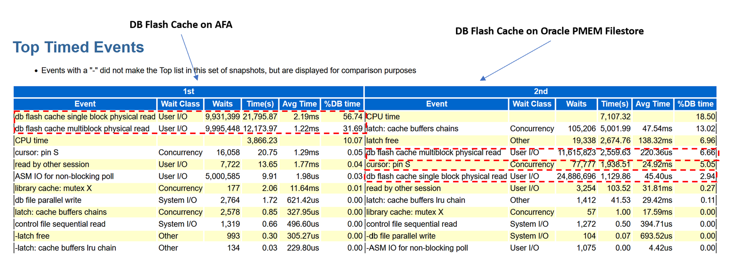Click the Top Timed Events heading
Screen dimensions: 743x273
(78, 47)
